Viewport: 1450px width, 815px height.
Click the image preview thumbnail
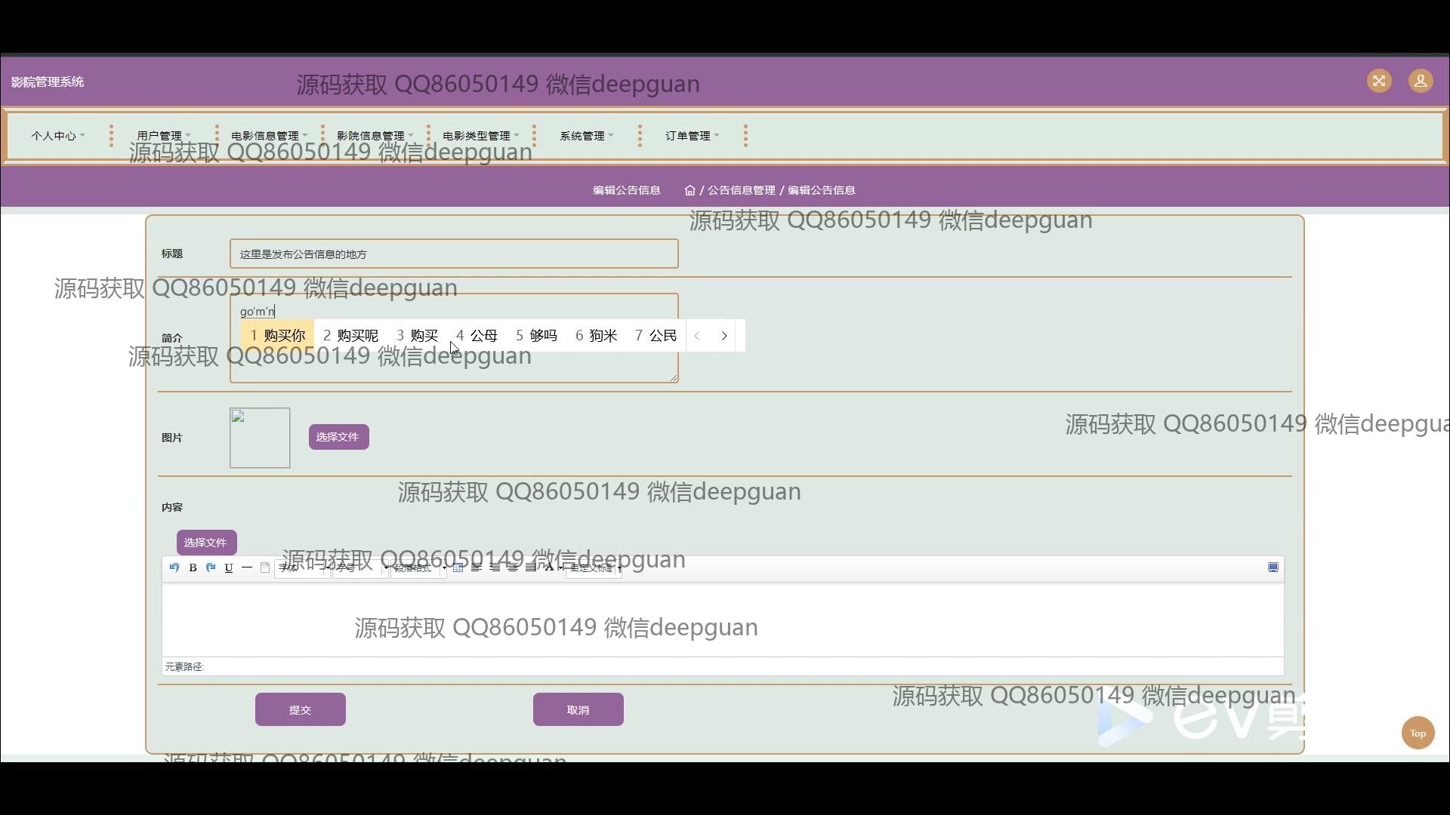click(x=260, y=438)
